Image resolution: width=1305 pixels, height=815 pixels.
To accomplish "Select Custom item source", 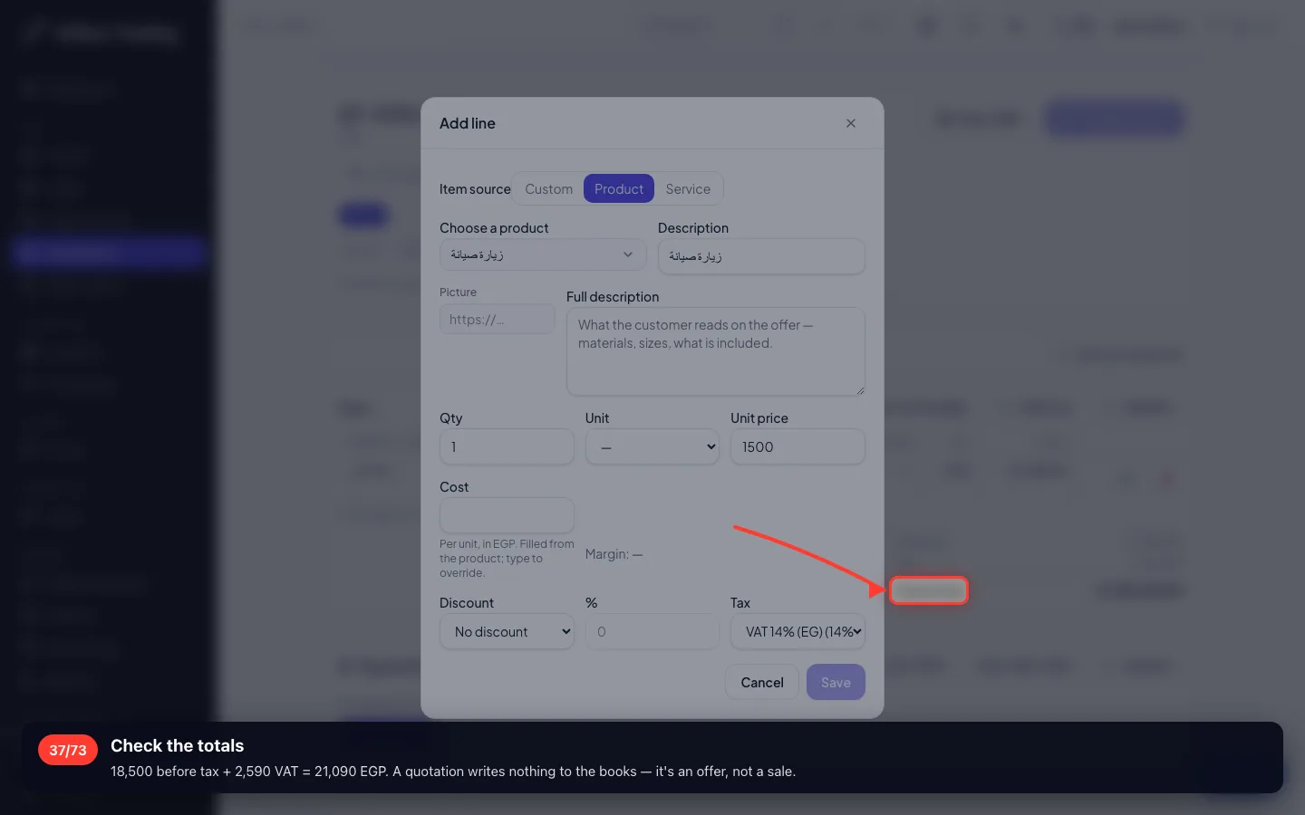I will pos(548,188).
